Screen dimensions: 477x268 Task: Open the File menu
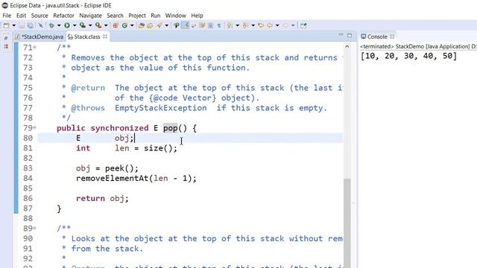(7, 16)
